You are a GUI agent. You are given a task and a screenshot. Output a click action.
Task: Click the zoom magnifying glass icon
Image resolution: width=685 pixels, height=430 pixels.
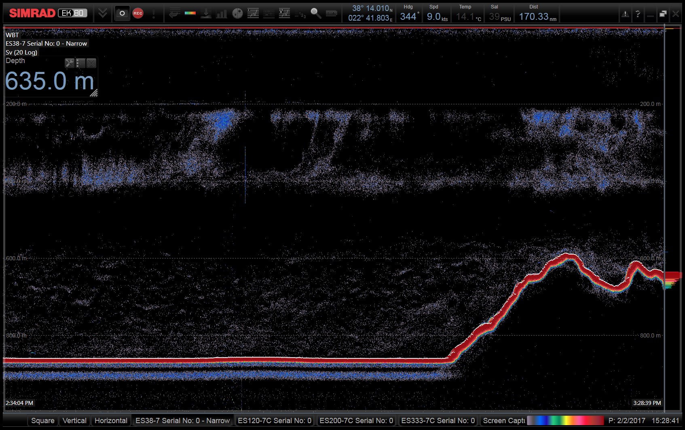[x=316, y=13]
